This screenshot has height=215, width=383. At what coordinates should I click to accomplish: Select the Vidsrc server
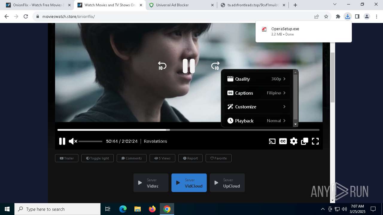point(151,183)
